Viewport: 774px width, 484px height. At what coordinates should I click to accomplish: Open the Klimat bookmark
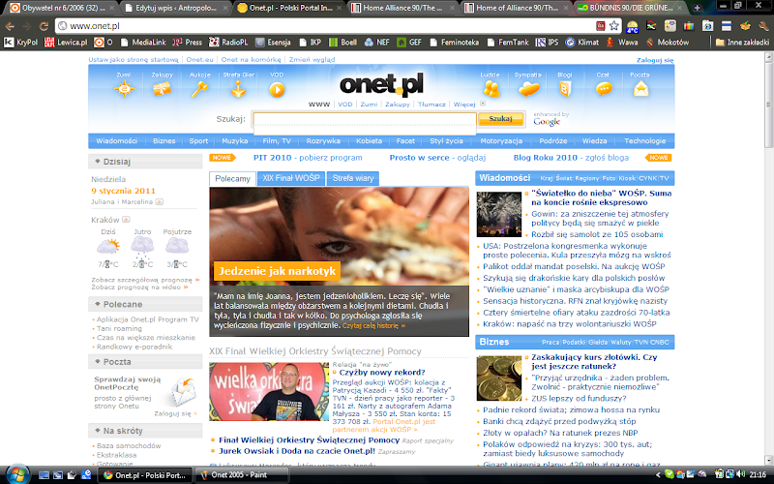pyautogui.click(x=582, y=43)
